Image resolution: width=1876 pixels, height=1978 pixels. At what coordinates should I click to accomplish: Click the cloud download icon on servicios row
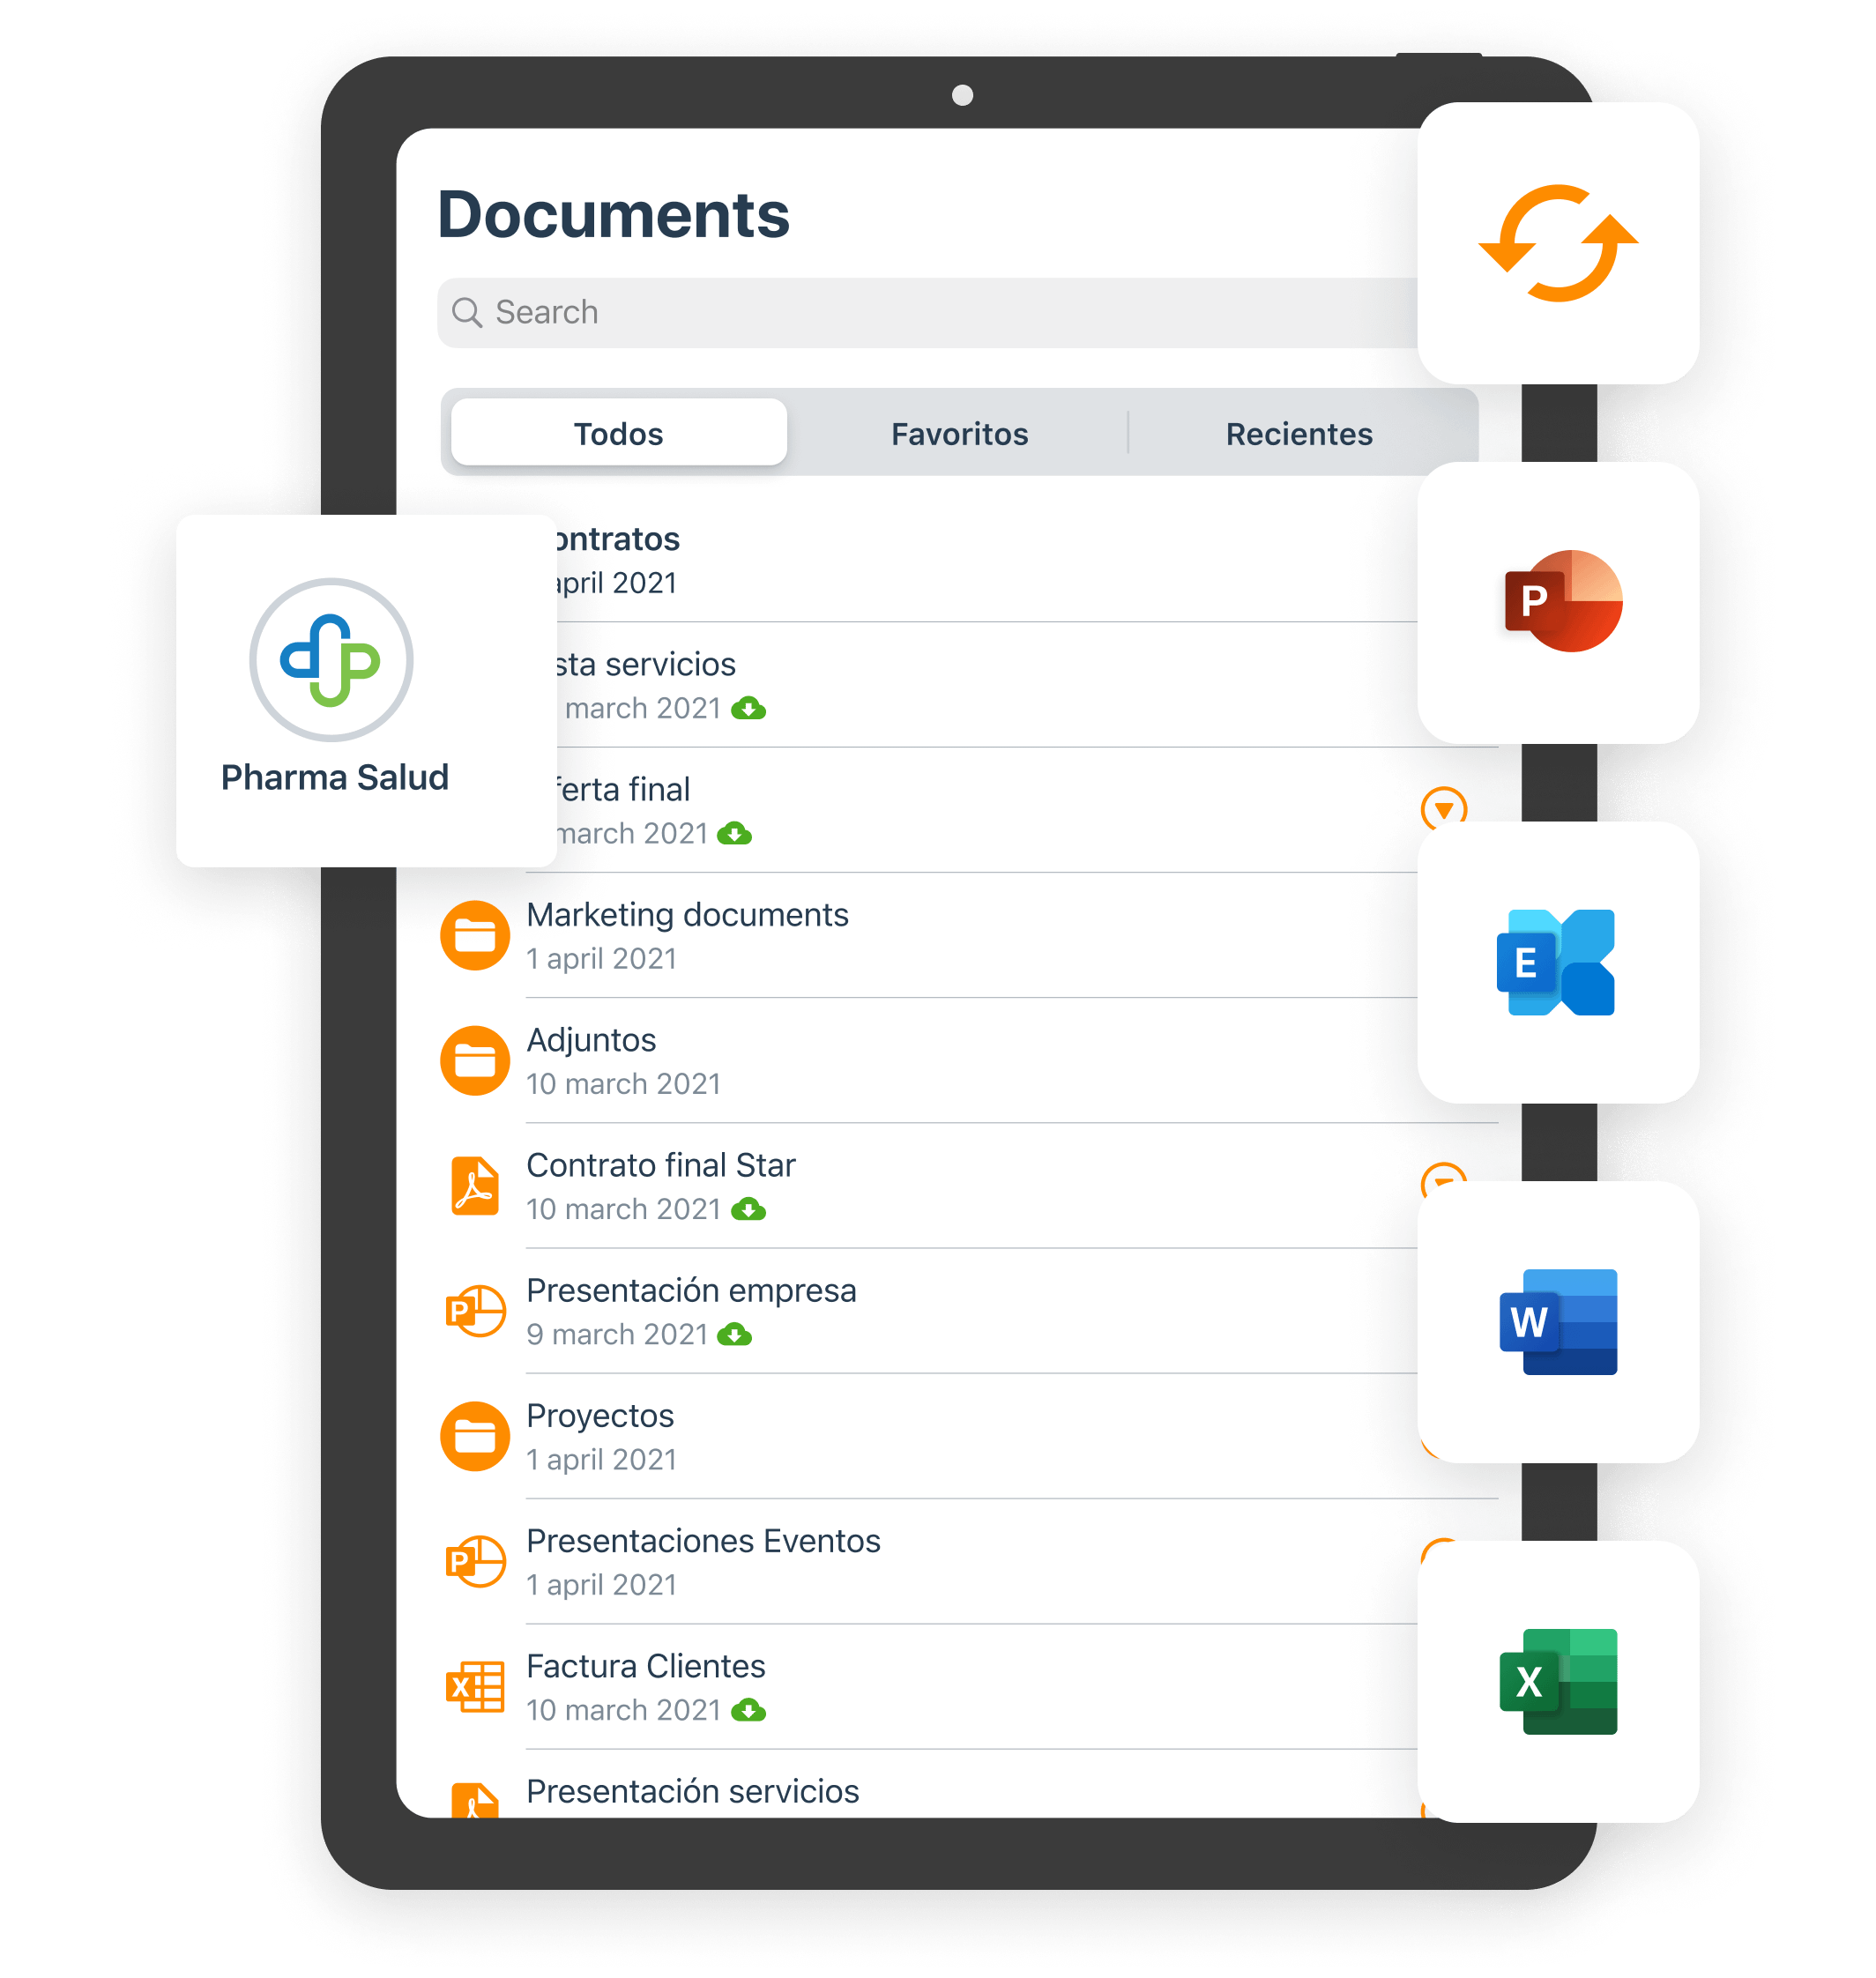click(x=748, y=709)
